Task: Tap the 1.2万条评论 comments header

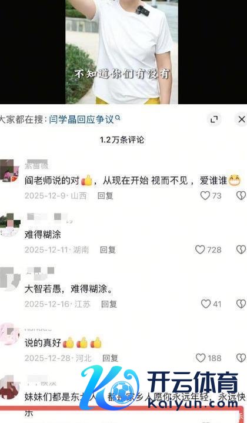Action: [122, 140]
